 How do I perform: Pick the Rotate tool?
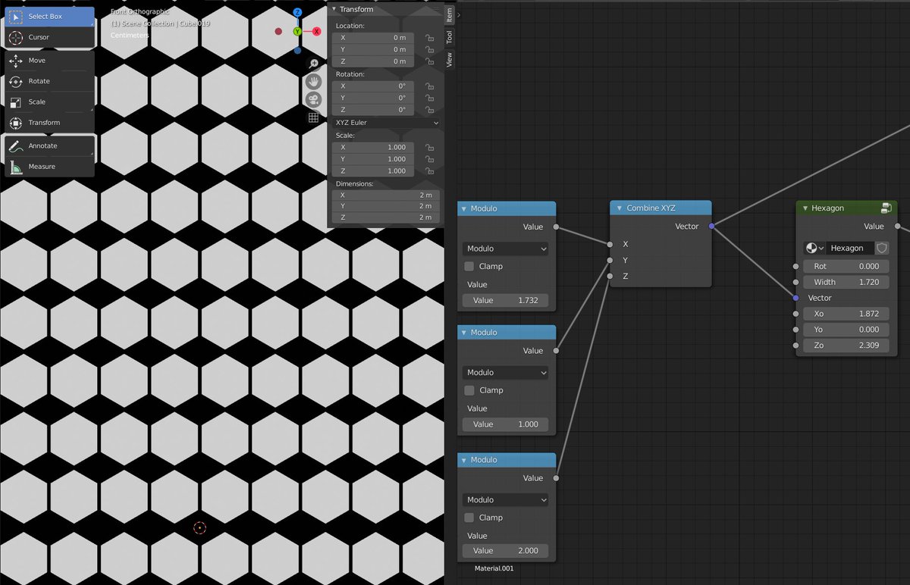(x=50, y=81)
